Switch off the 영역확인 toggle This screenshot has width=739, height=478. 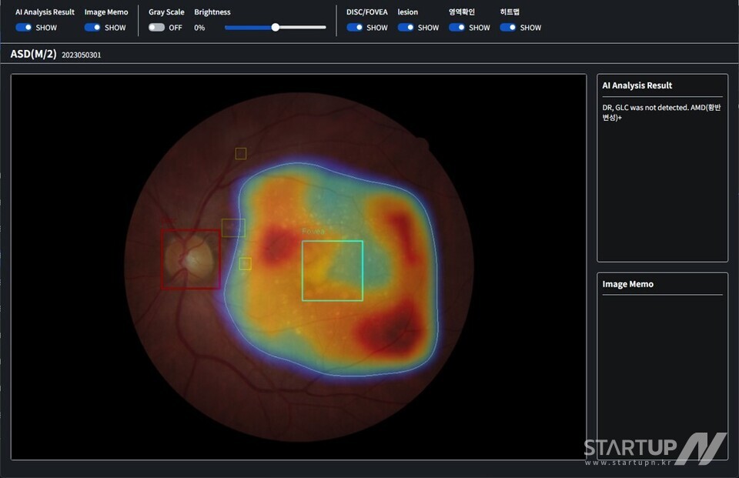457,28
